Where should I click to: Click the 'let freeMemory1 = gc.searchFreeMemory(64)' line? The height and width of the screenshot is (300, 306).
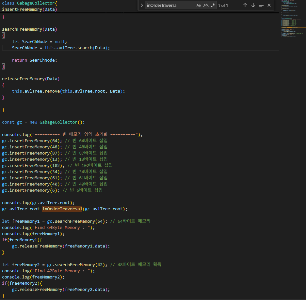(x=76, y=221)
